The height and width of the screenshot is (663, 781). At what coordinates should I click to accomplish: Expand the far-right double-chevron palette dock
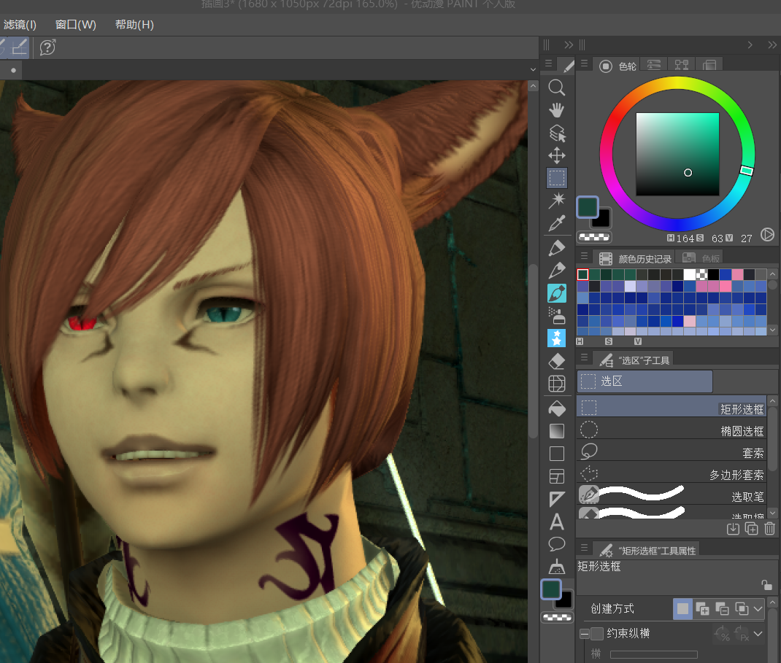772,44
